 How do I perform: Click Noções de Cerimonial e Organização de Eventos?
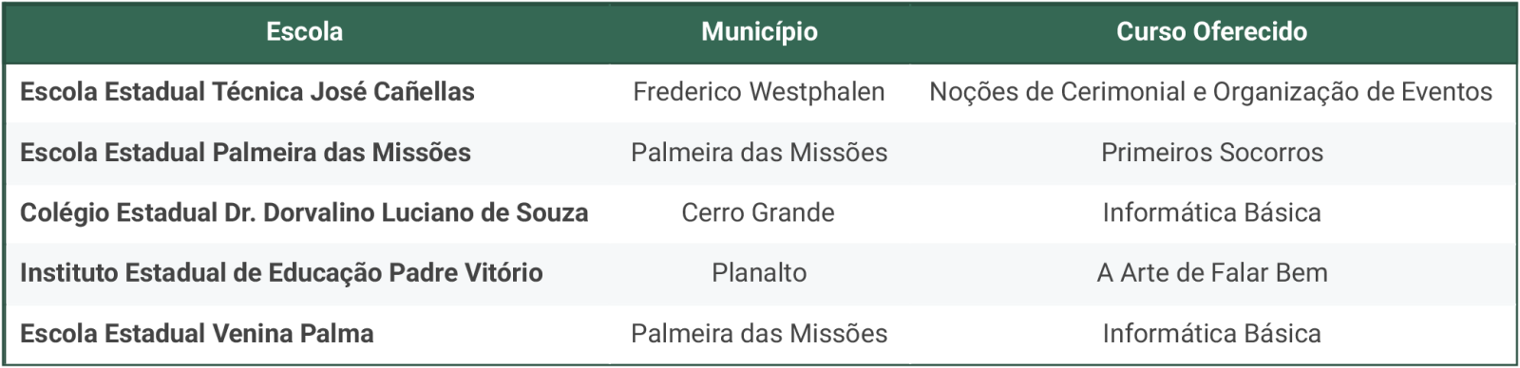(1211, 92)
